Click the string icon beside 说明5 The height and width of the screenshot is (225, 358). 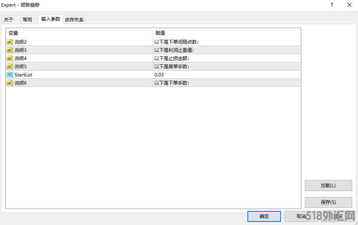(x=10, y=67)
